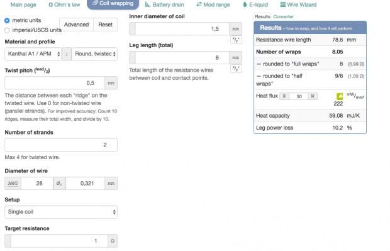The image size is (390, 251).
Task: Click the mm unit on wire diameter
Action: click(x=111, y=183)
